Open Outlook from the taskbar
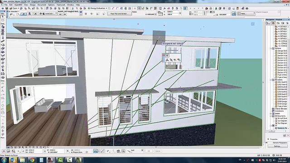This screenshot has height=163, width=290. click(x=13, y=160)
